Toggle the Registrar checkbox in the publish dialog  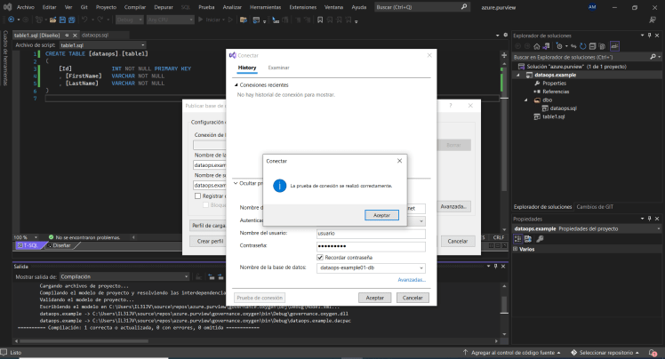click(197, 196)
